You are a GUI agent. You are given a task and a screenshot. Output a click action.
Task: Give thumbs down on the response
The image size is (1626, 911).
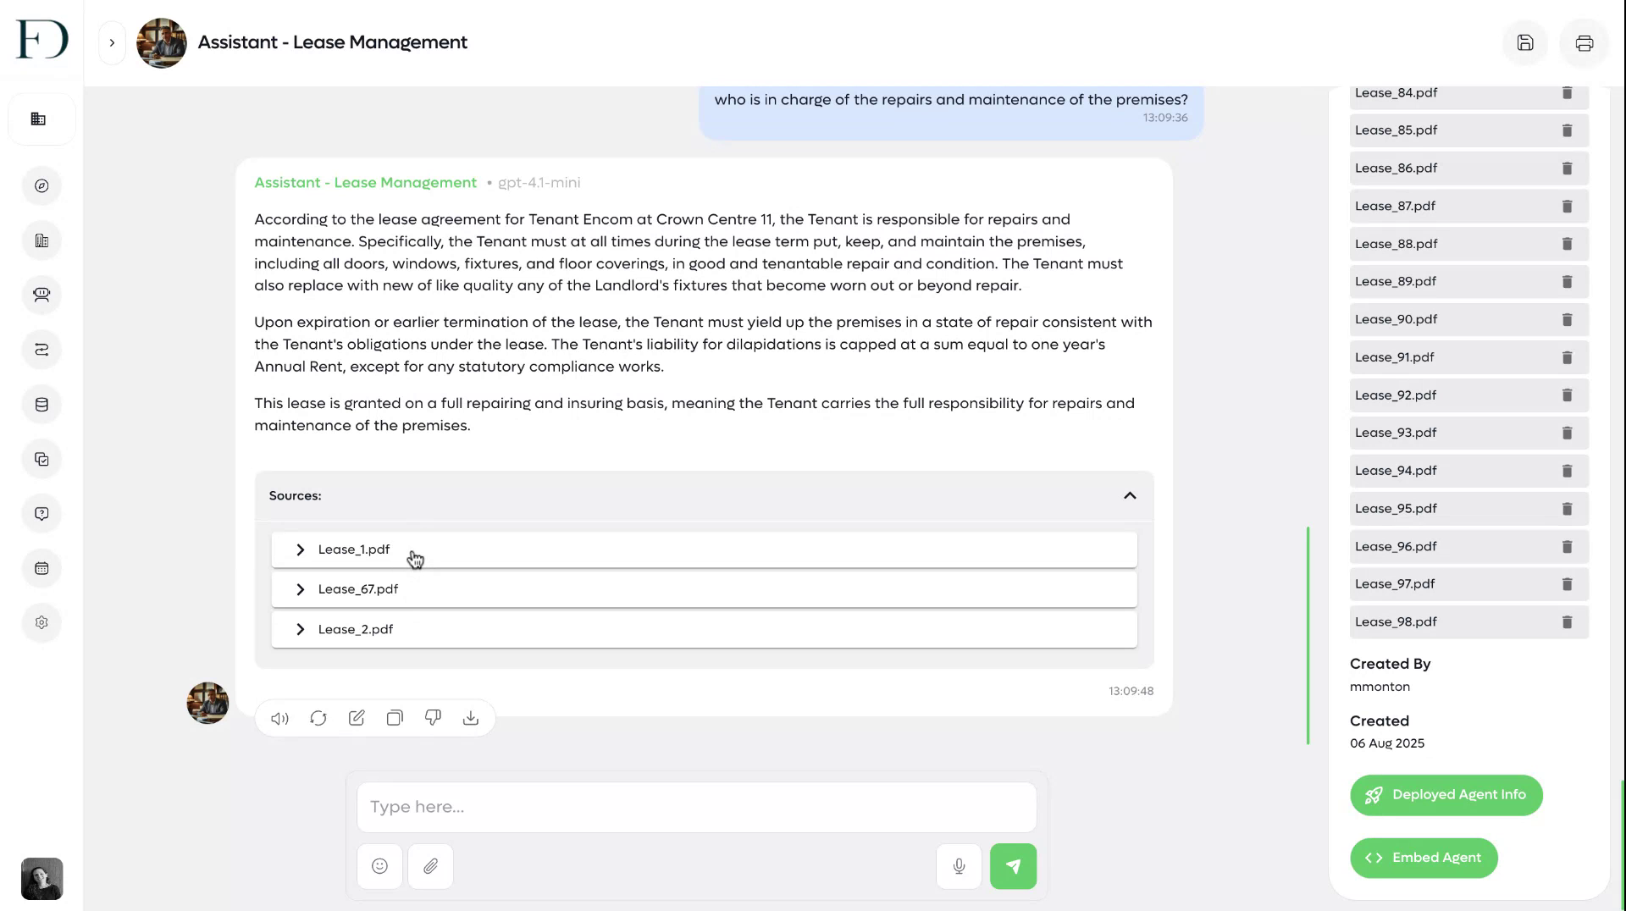click(x=433, y=719)
